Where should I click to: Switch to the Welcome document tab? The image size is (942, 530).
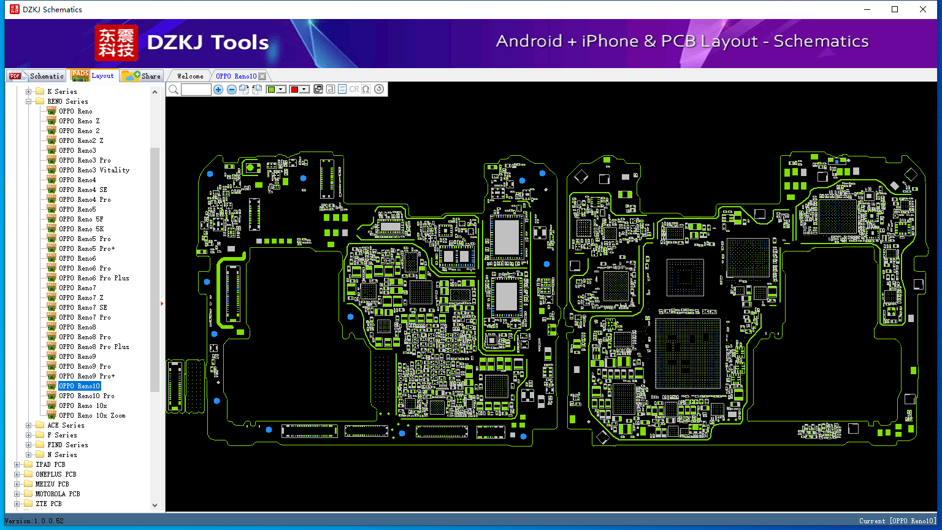(x=190, y=76)
